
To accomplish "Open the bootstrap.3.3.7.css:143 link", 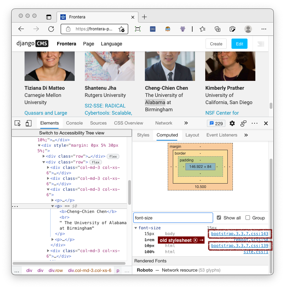I will pyautogui.click(x=240, y=233).
